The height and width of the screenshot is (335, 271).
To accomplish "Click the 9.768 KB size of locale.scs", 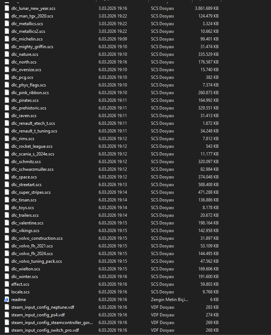I will (x=210, y=292).
